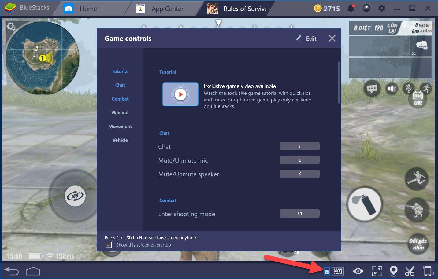
Task: Click the scissors screenshot icon
Action: point(410,271)
